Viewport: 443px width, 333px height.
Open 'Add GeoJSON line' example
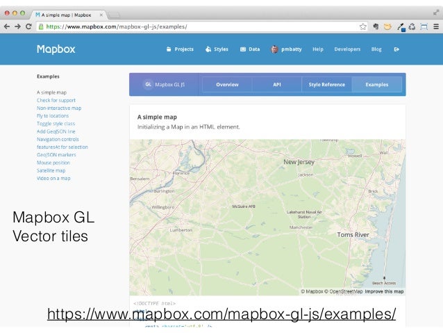tap(56, 131)
